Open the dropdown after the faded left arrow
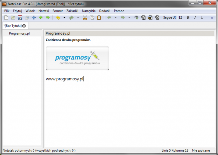Screen dimensions: 218x155 tap(115, 17)
